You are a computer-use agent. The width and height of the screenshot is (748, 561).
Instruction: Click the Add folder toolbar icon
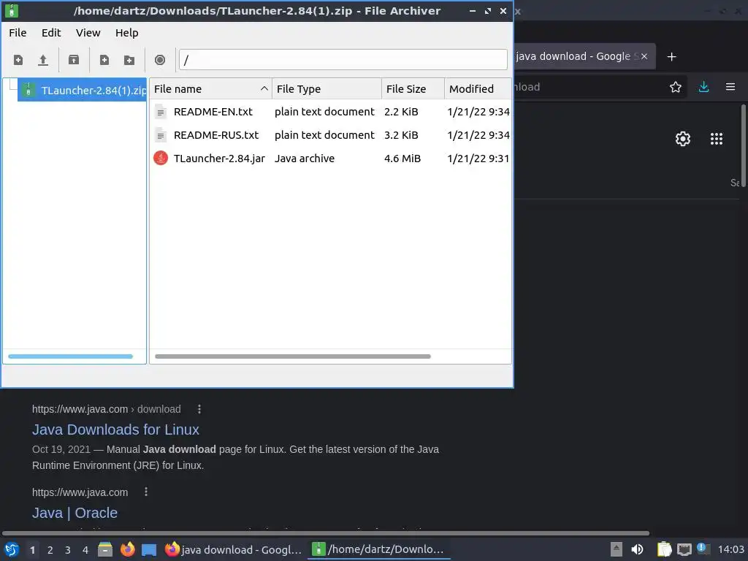[x=129, y=60]
